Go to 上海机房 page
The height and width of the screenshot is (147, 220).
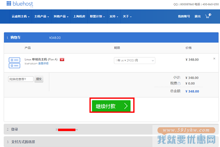click(x=79, y=16)
